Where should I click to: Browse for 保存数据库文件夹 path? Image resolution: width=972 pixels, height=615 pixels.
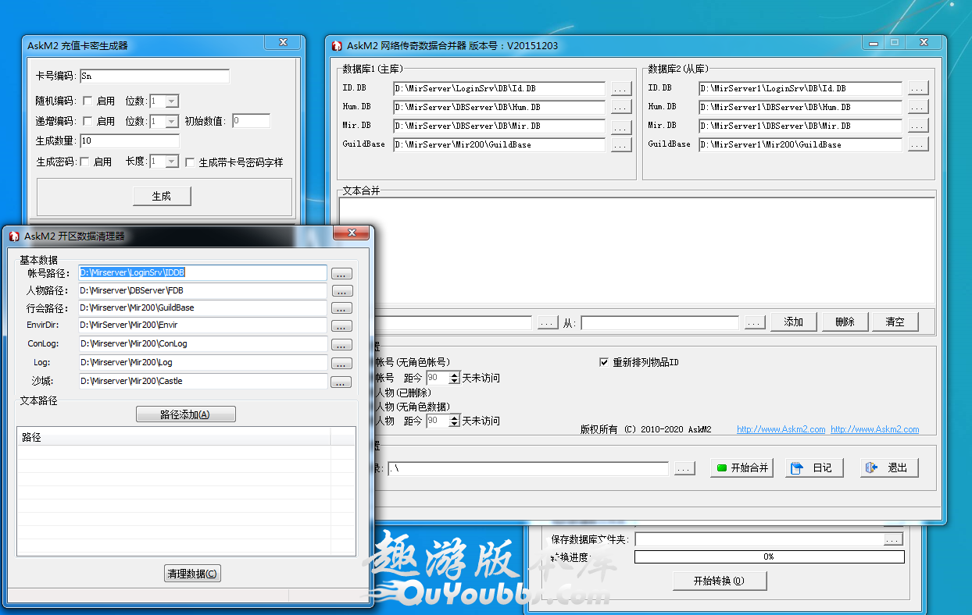coord(892,539)
